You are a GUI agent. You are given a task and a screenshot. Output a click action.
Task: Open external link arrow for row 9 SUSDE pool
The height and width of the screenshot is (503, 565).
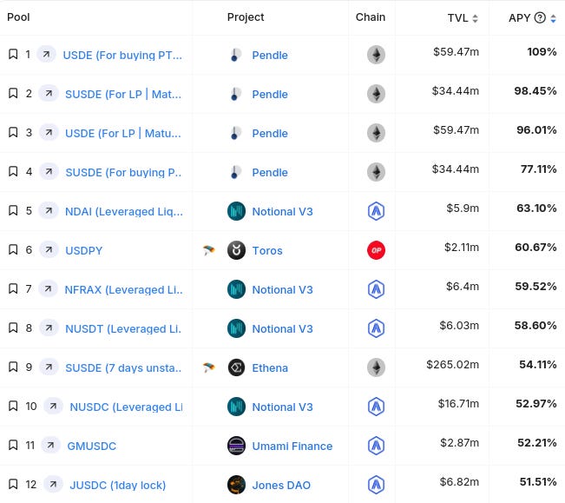[x=49, y=367]
